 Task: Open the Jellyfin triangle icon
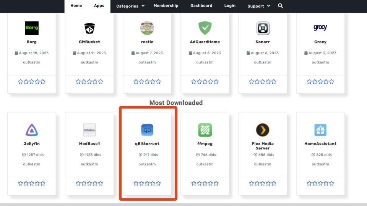pos(32,130)
